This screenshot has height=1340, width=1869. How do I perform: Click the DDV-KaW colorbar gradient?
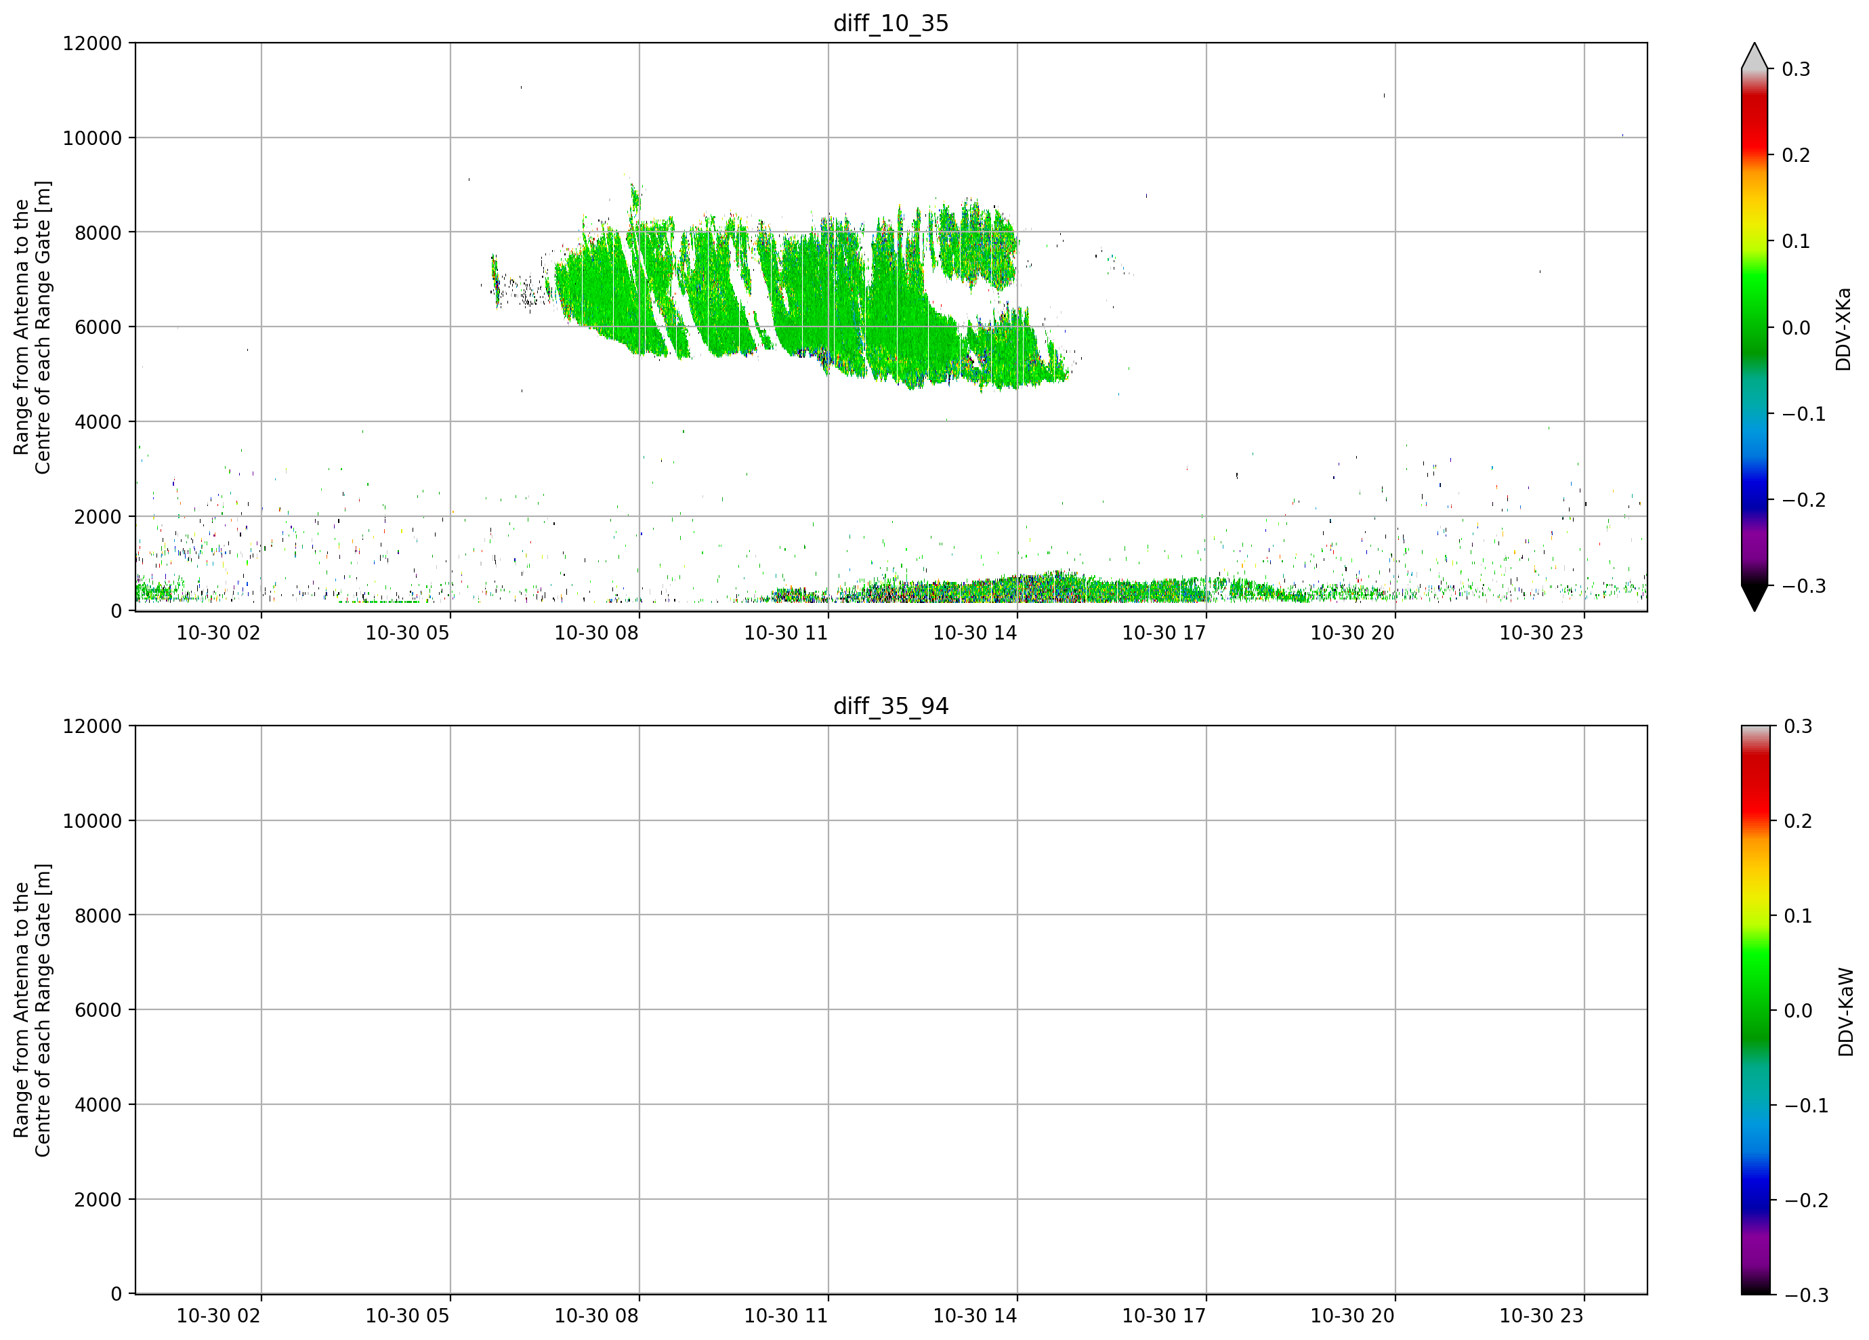click(x=1755, y=1009)
